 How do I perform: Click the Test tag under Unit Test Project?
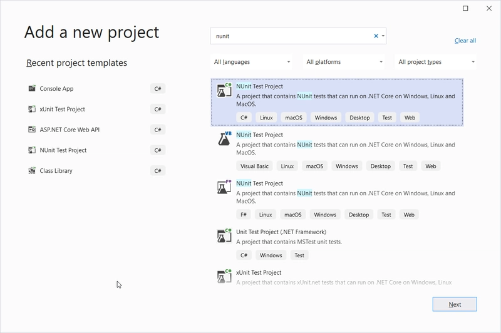click(299, 255)
